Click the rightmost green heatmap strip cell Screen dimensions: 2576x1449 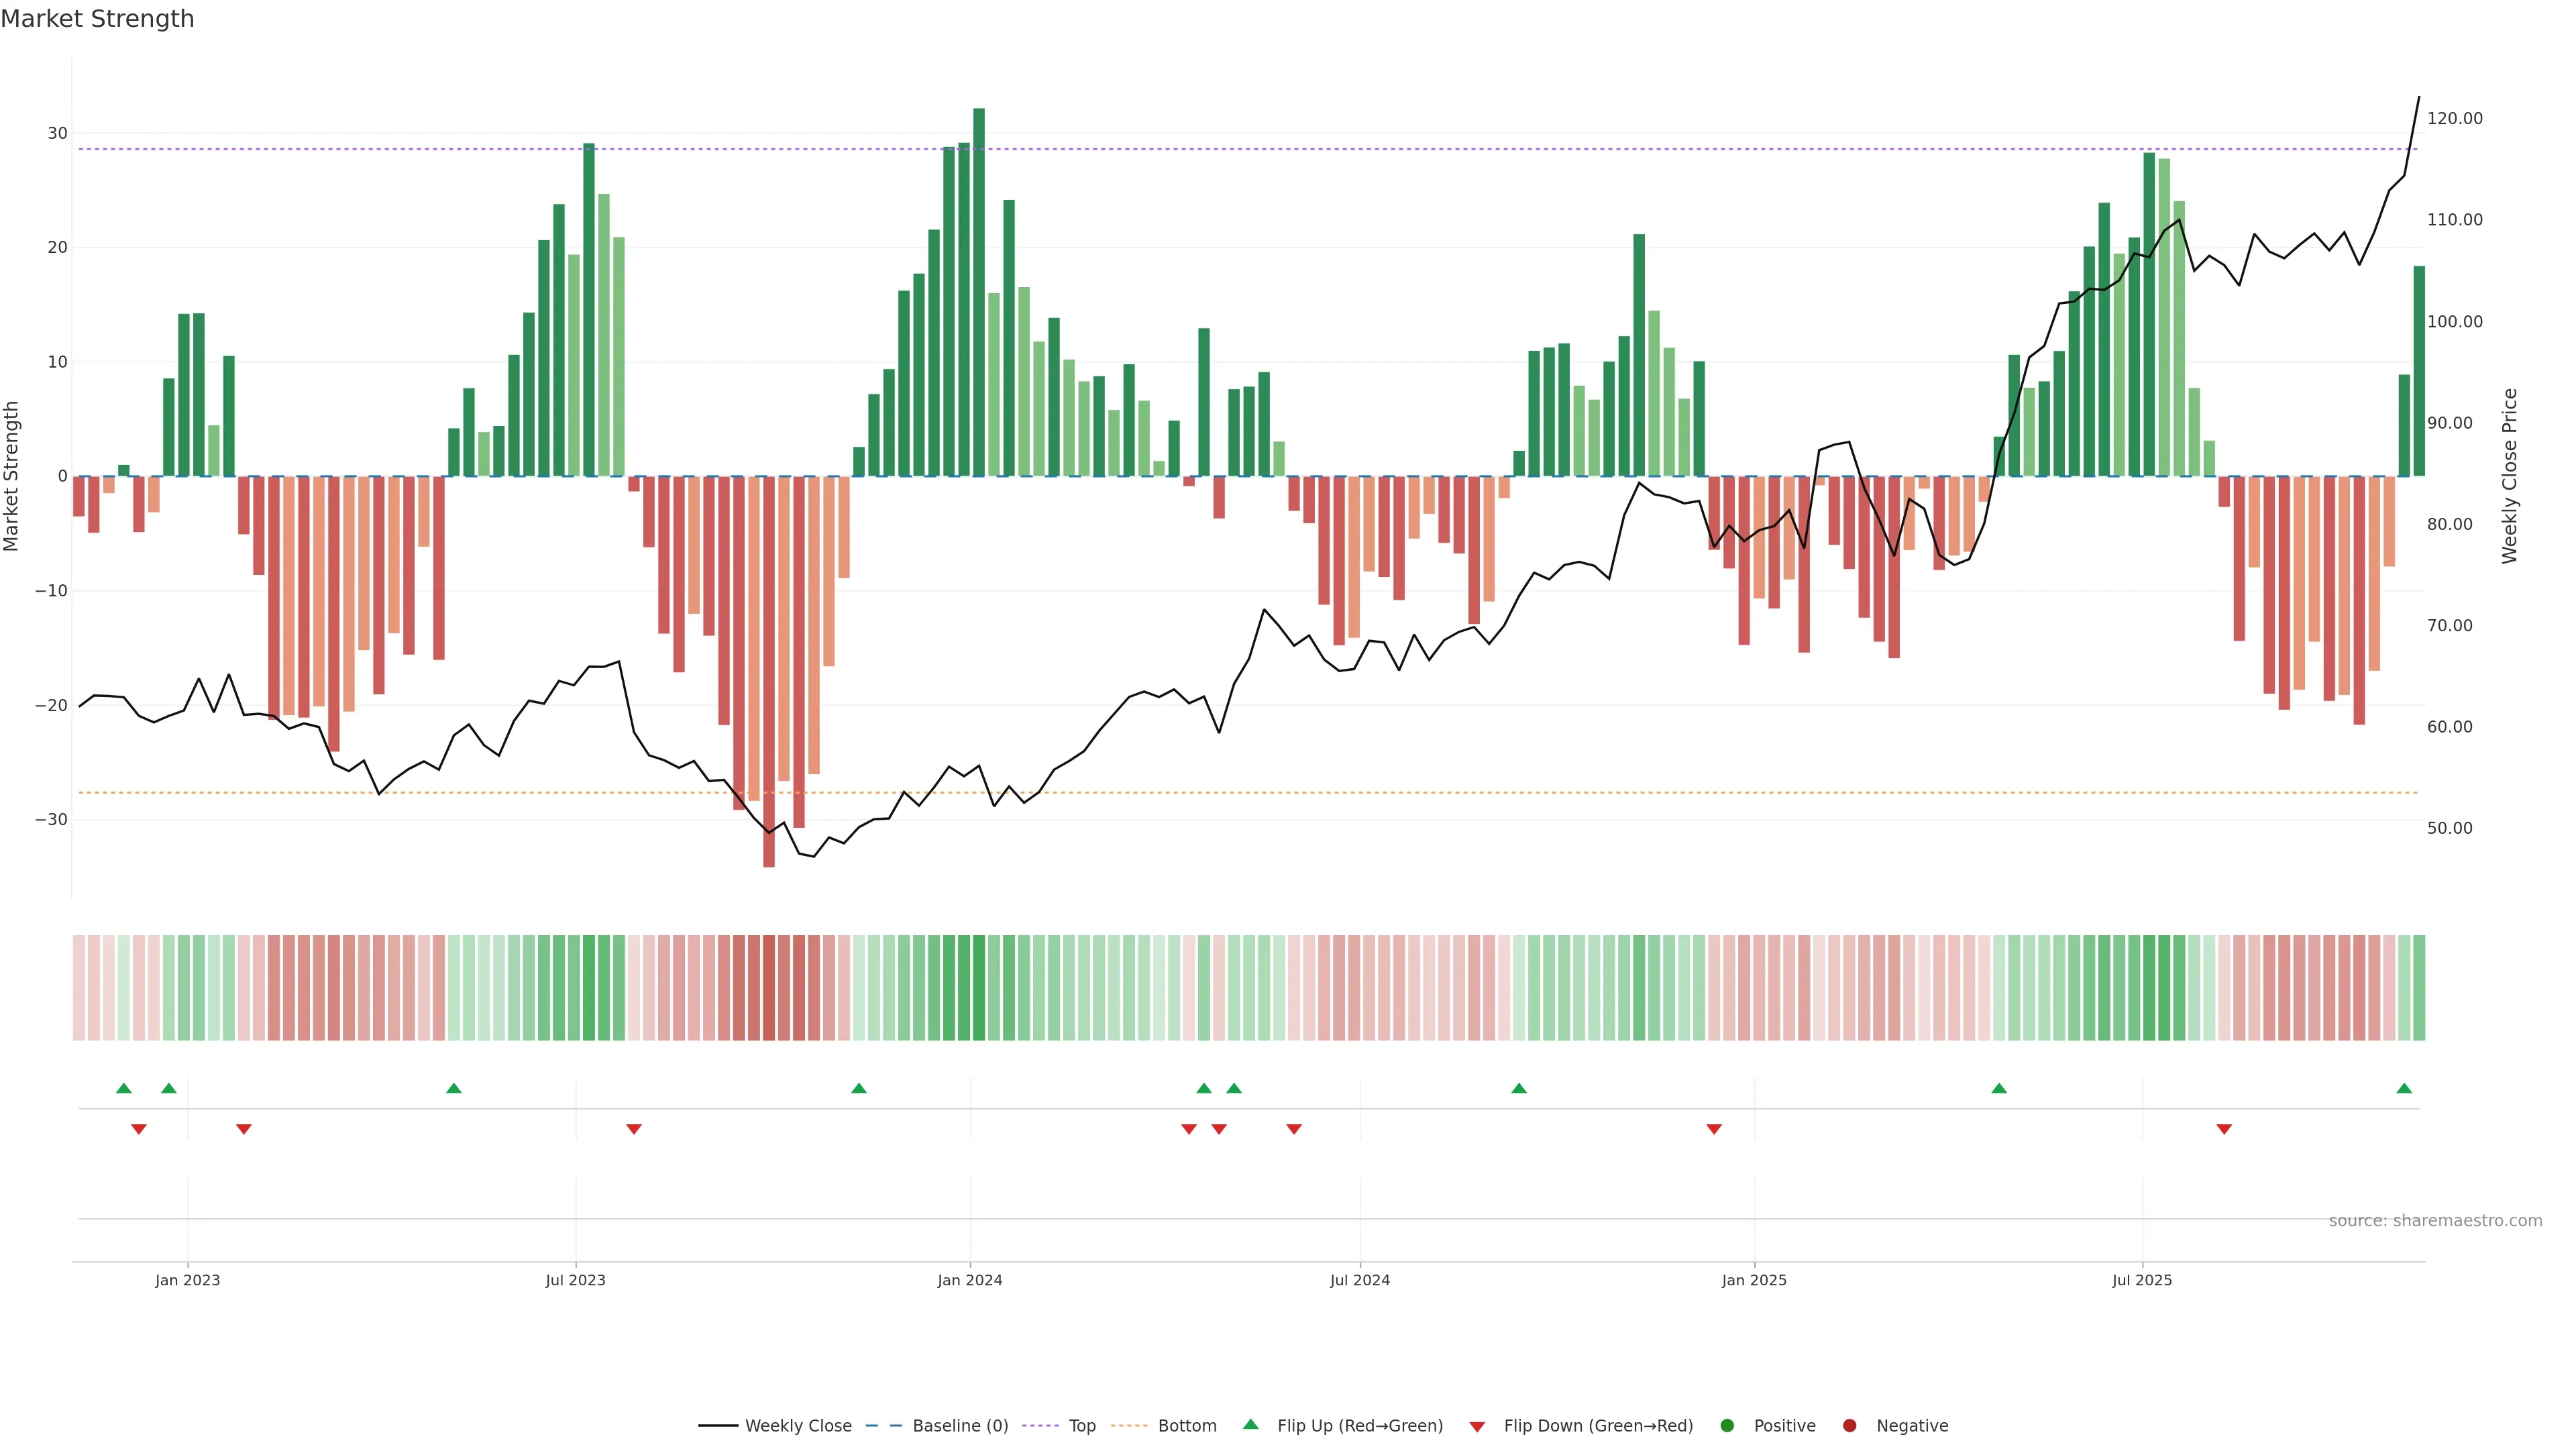click(2419, 987)
